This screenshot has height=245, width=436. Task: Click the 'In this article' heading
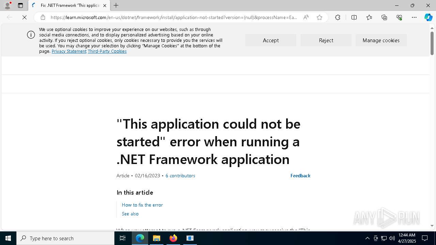point(135,193)
